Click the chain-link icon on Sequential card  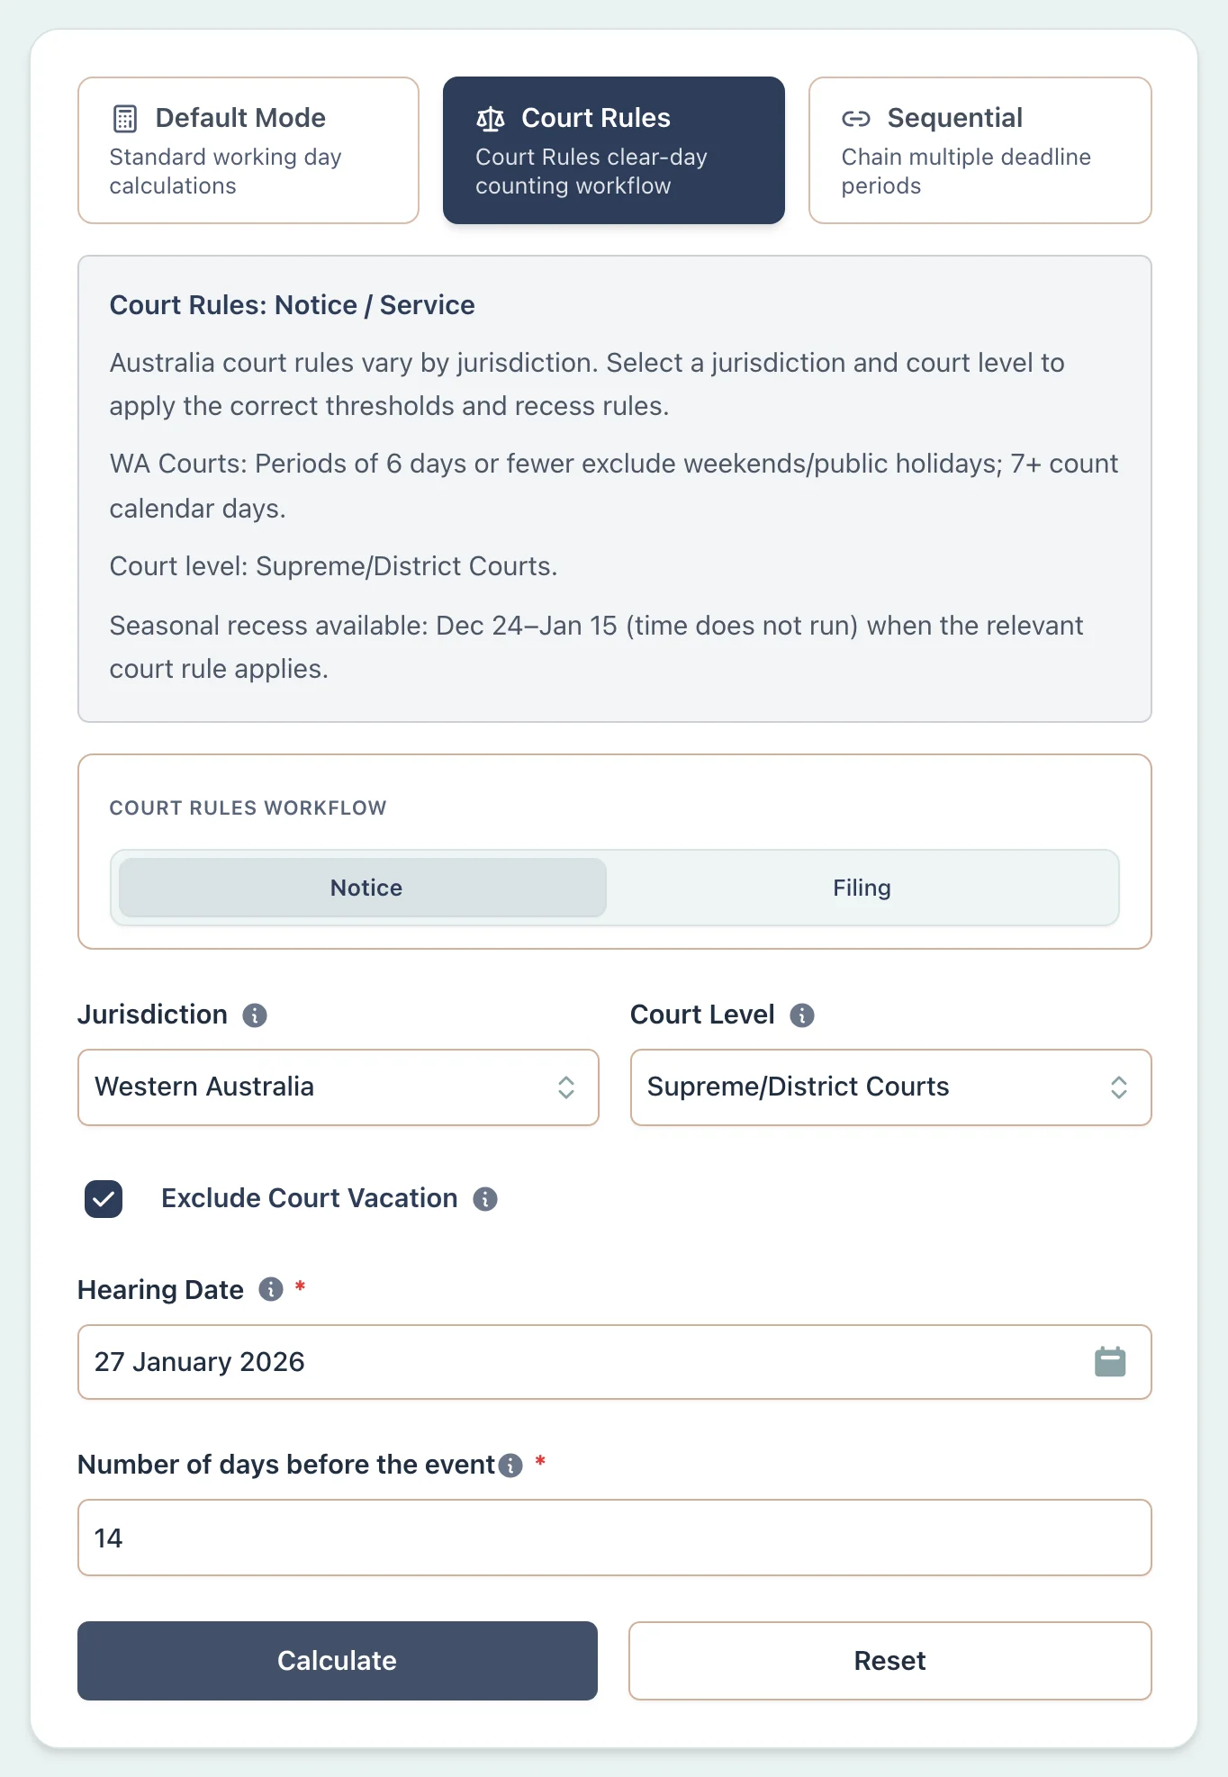click(855, 117)
